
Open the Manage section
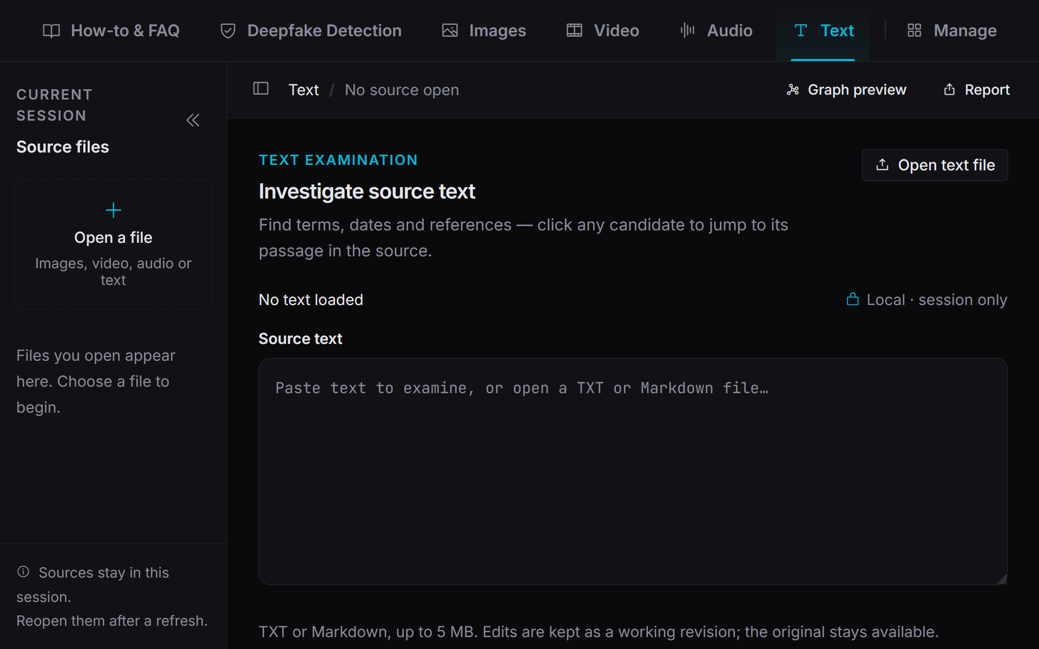(952, 31)
